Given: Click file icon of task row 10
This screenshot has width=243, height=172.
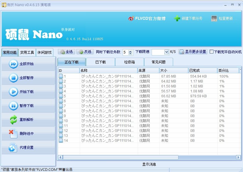Looking at the screenshot, I should coord(61,121).
